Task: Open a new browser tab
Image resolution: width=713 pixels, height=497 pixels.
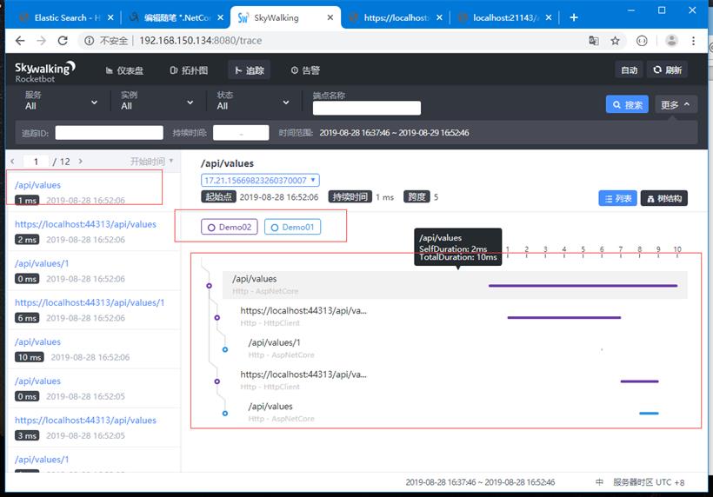Action: (574, 17)
